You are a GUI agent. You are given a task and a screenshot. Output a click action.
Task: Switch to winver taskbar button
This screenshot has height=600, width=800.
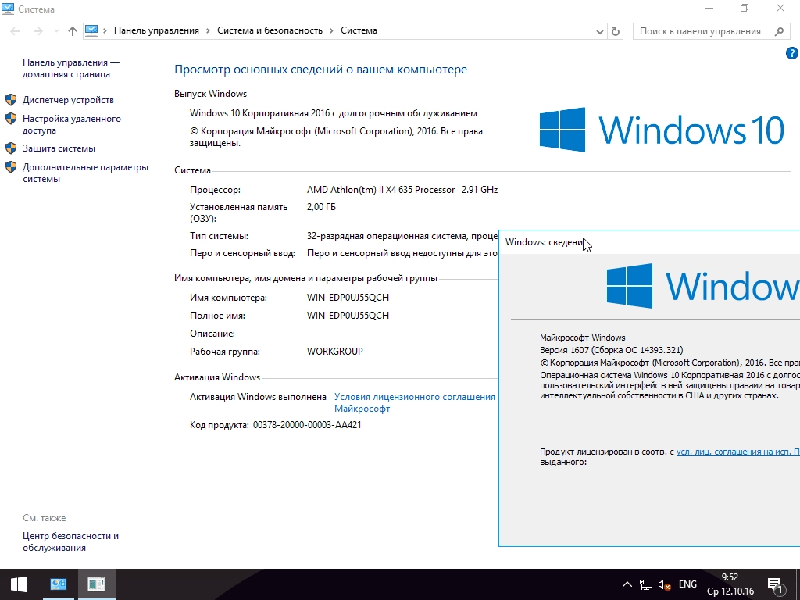click(x=96, y=584)
